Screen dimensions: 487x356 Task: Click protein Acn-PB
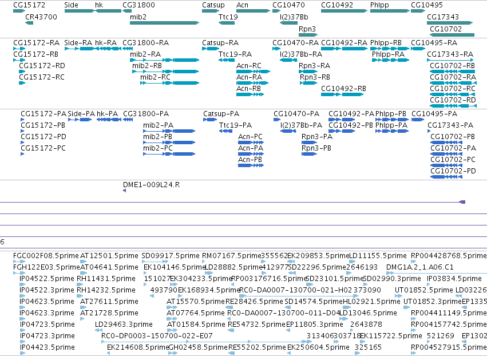tap(250, 160)
